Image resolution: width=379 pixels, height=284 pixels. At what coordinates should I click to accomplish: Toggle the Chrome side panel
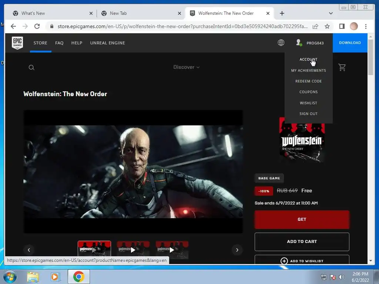[342, 26]
